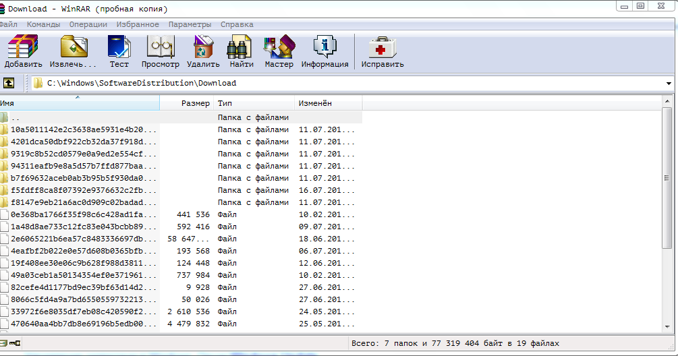Click the status bar total 'Всего: 7 папок'
Screen dimensions: 678x356
pos(385,343)
